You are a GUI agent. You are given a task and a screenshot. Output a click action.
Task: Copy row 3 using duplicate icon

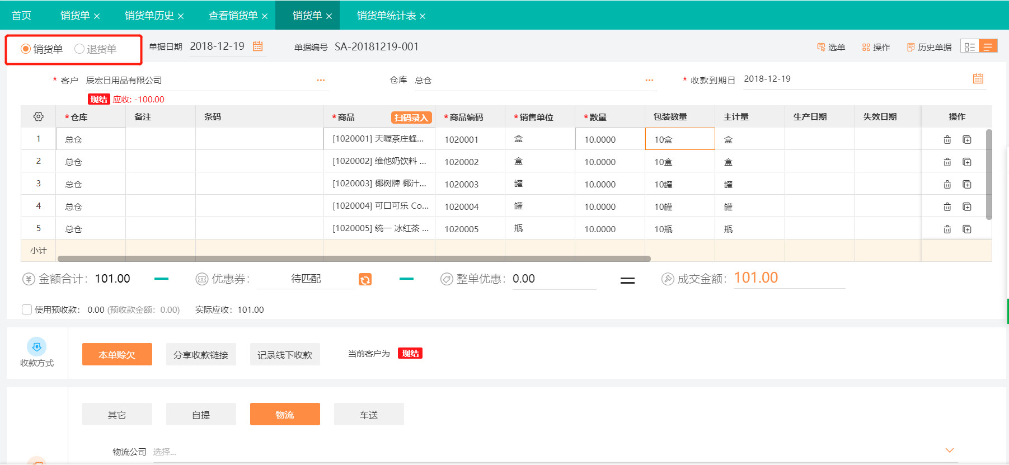click(966, 184)
